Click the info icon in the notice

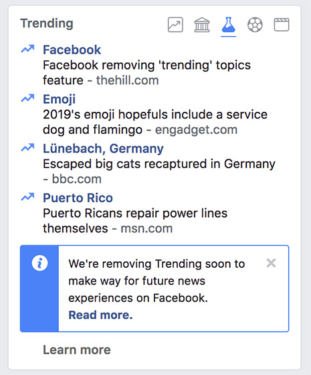point(39,263)
